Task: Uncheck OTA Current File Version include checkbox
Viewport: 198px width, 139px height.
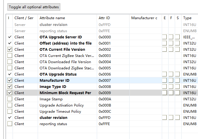Action: (10, 50)
